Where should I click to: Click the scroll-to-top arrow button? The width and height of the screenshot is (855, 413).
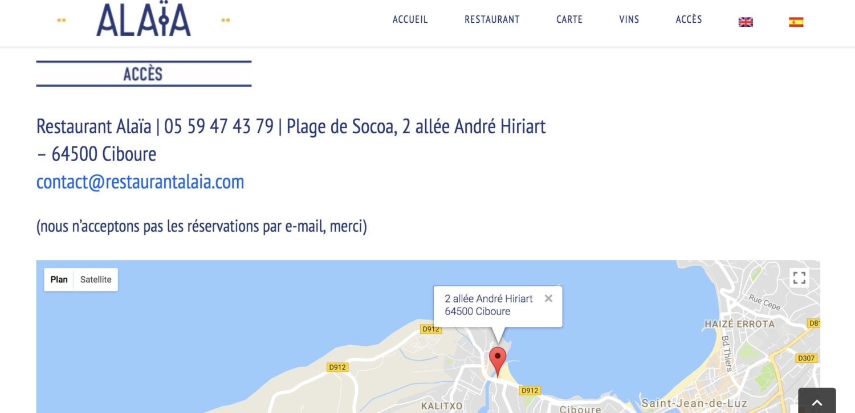tap(817, 402)
